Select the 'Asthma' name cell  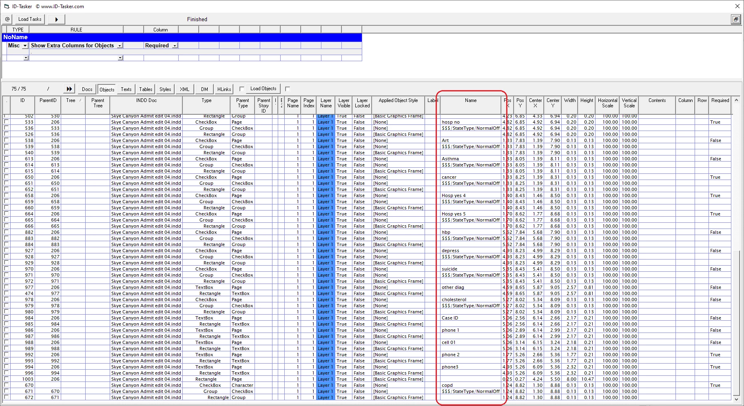[471, 159]
